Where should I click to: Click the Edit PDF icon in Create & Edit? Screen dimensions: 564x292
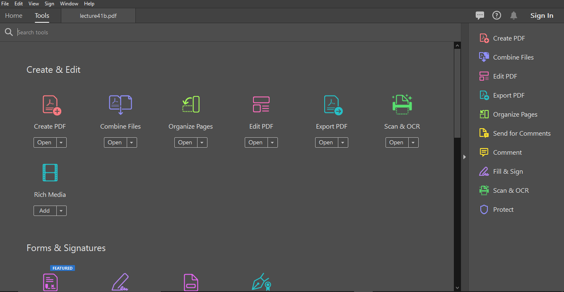[261, 105]
